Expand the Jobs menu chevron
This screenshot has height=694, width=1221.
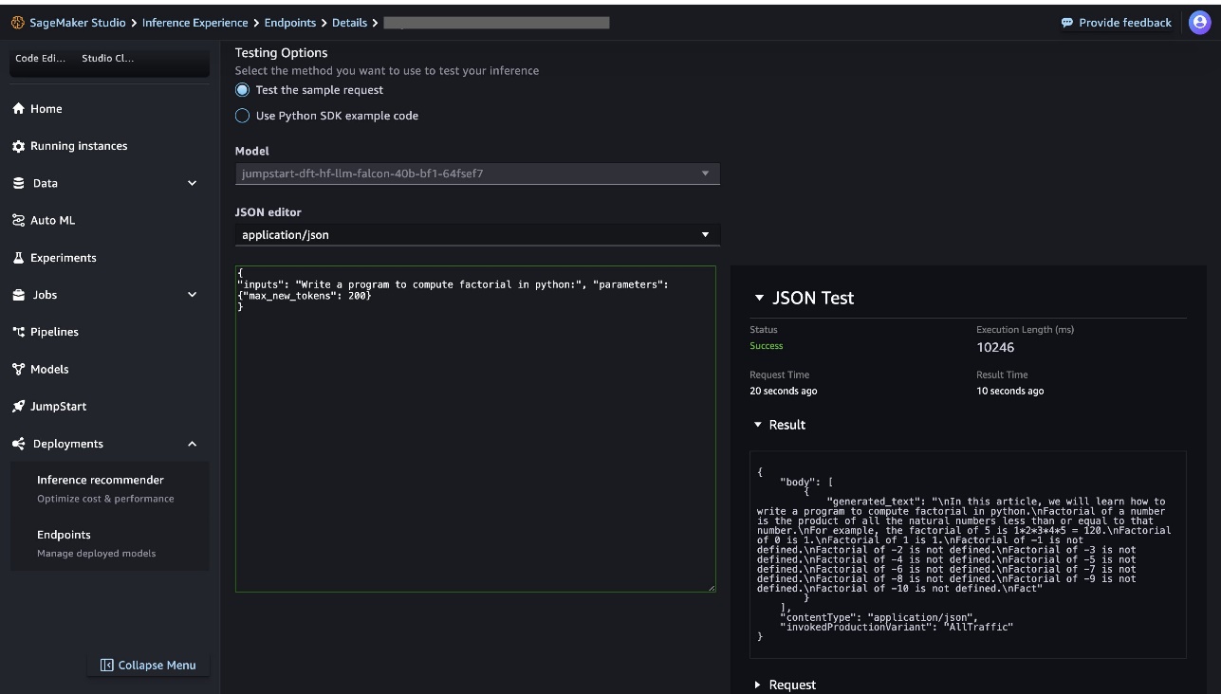click(x=192, y=295)
